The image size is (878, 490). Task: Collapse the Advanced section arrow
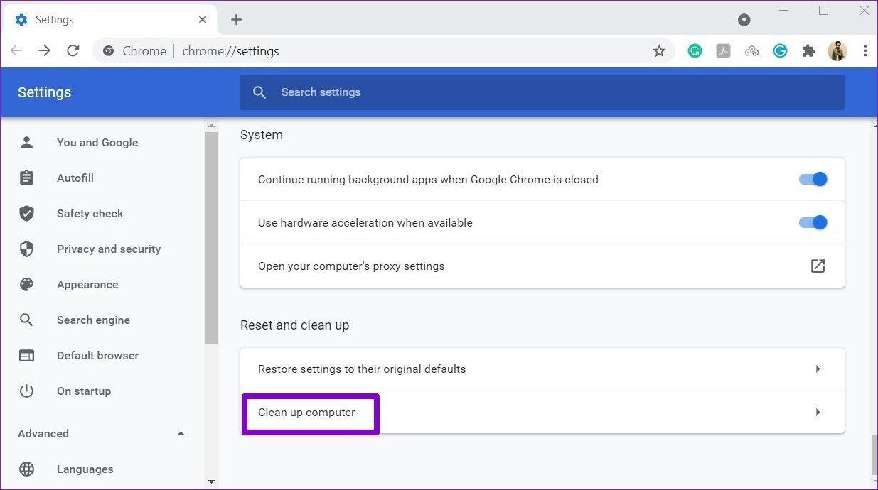[x=181, y=433]
